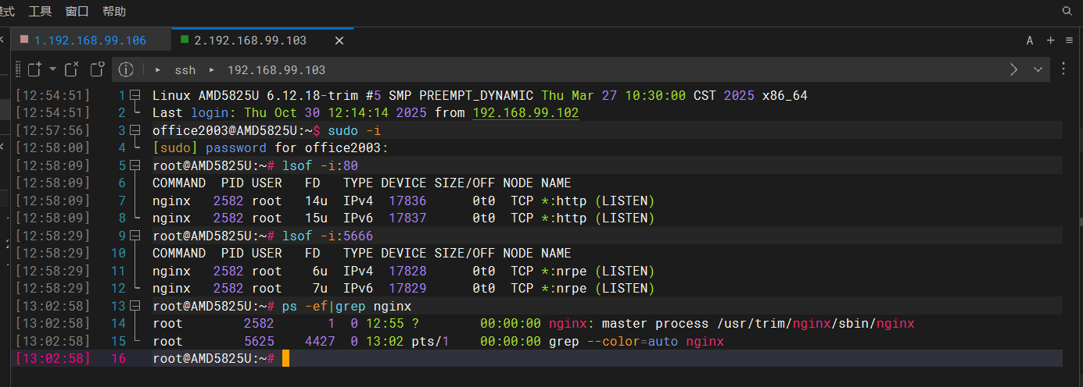Open session info circle icon
Screen dimensions: 1083x387
[126, 69]
